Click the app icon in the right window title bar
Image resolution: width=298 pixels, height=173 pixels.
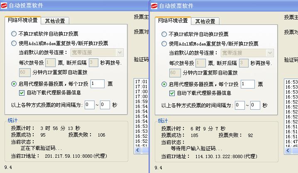tap(154, 6)
